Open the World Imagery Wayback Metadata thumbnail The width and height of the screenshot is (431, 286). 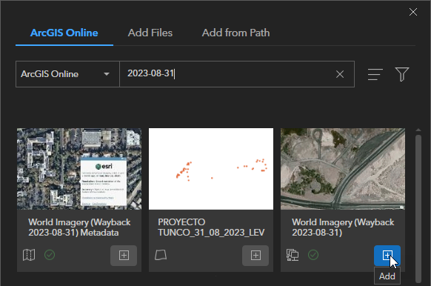click(79, 169)
